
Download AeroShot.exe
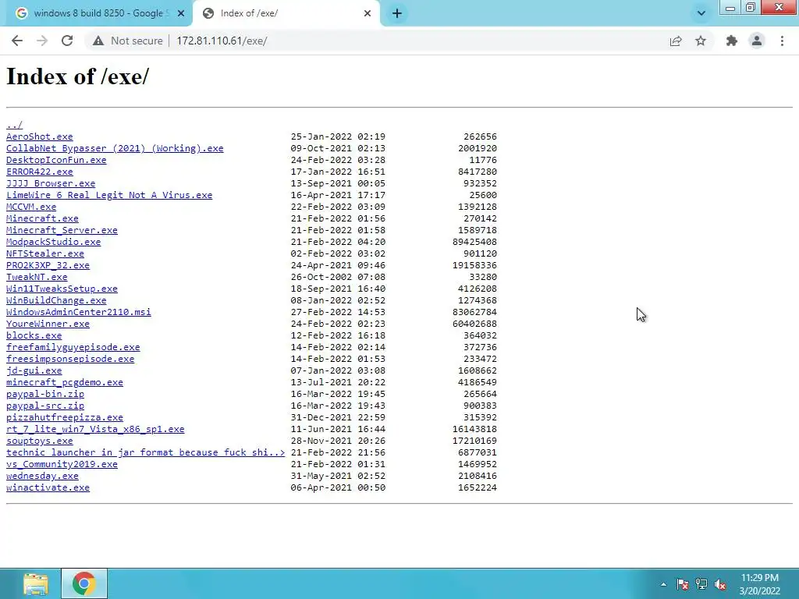tap(39, 136)
